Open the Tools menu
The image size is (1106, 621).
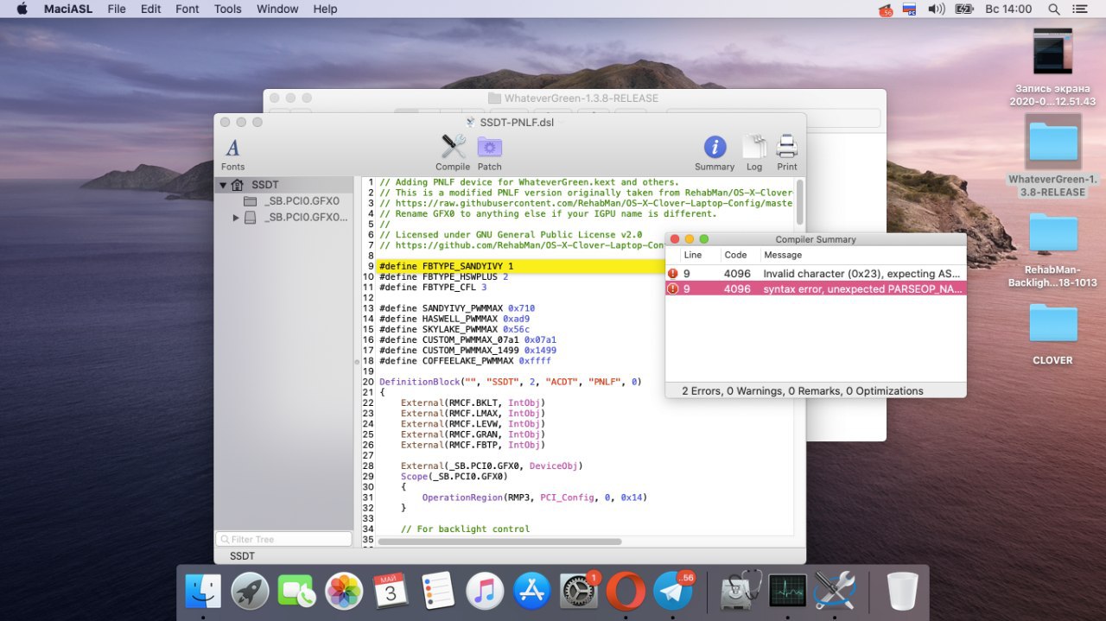(x=228, y=9)
